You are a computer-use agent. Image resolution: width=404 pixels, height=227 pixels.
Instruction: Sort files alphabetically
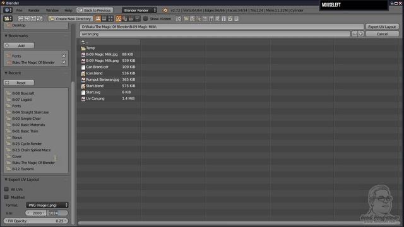point(119,18)
